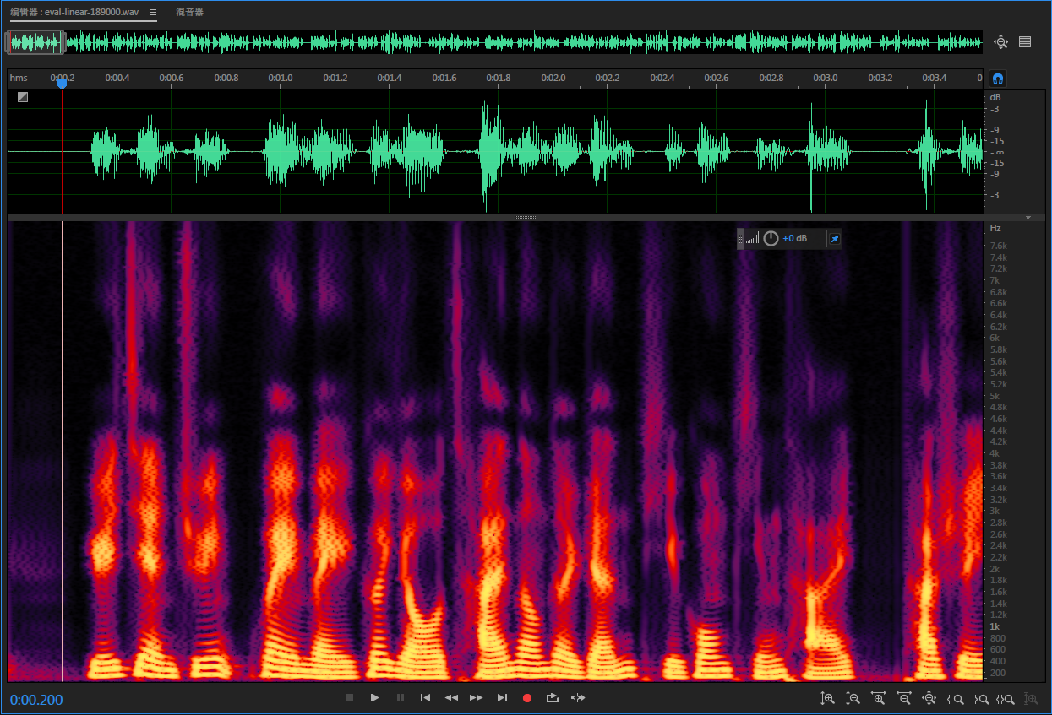Open the editor panel menu
Viewport: 1052px width, 715px height.
(154, 13)
